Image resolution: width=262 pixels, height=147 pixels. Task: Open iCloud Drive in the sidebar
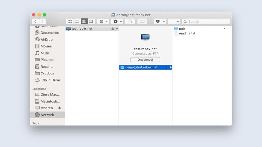click(x=47, y=80)
